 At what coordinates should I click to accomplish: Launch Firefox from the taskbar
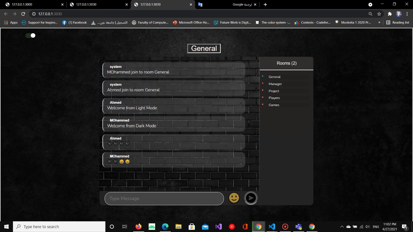pyautogui.click(x=138, y=227)
